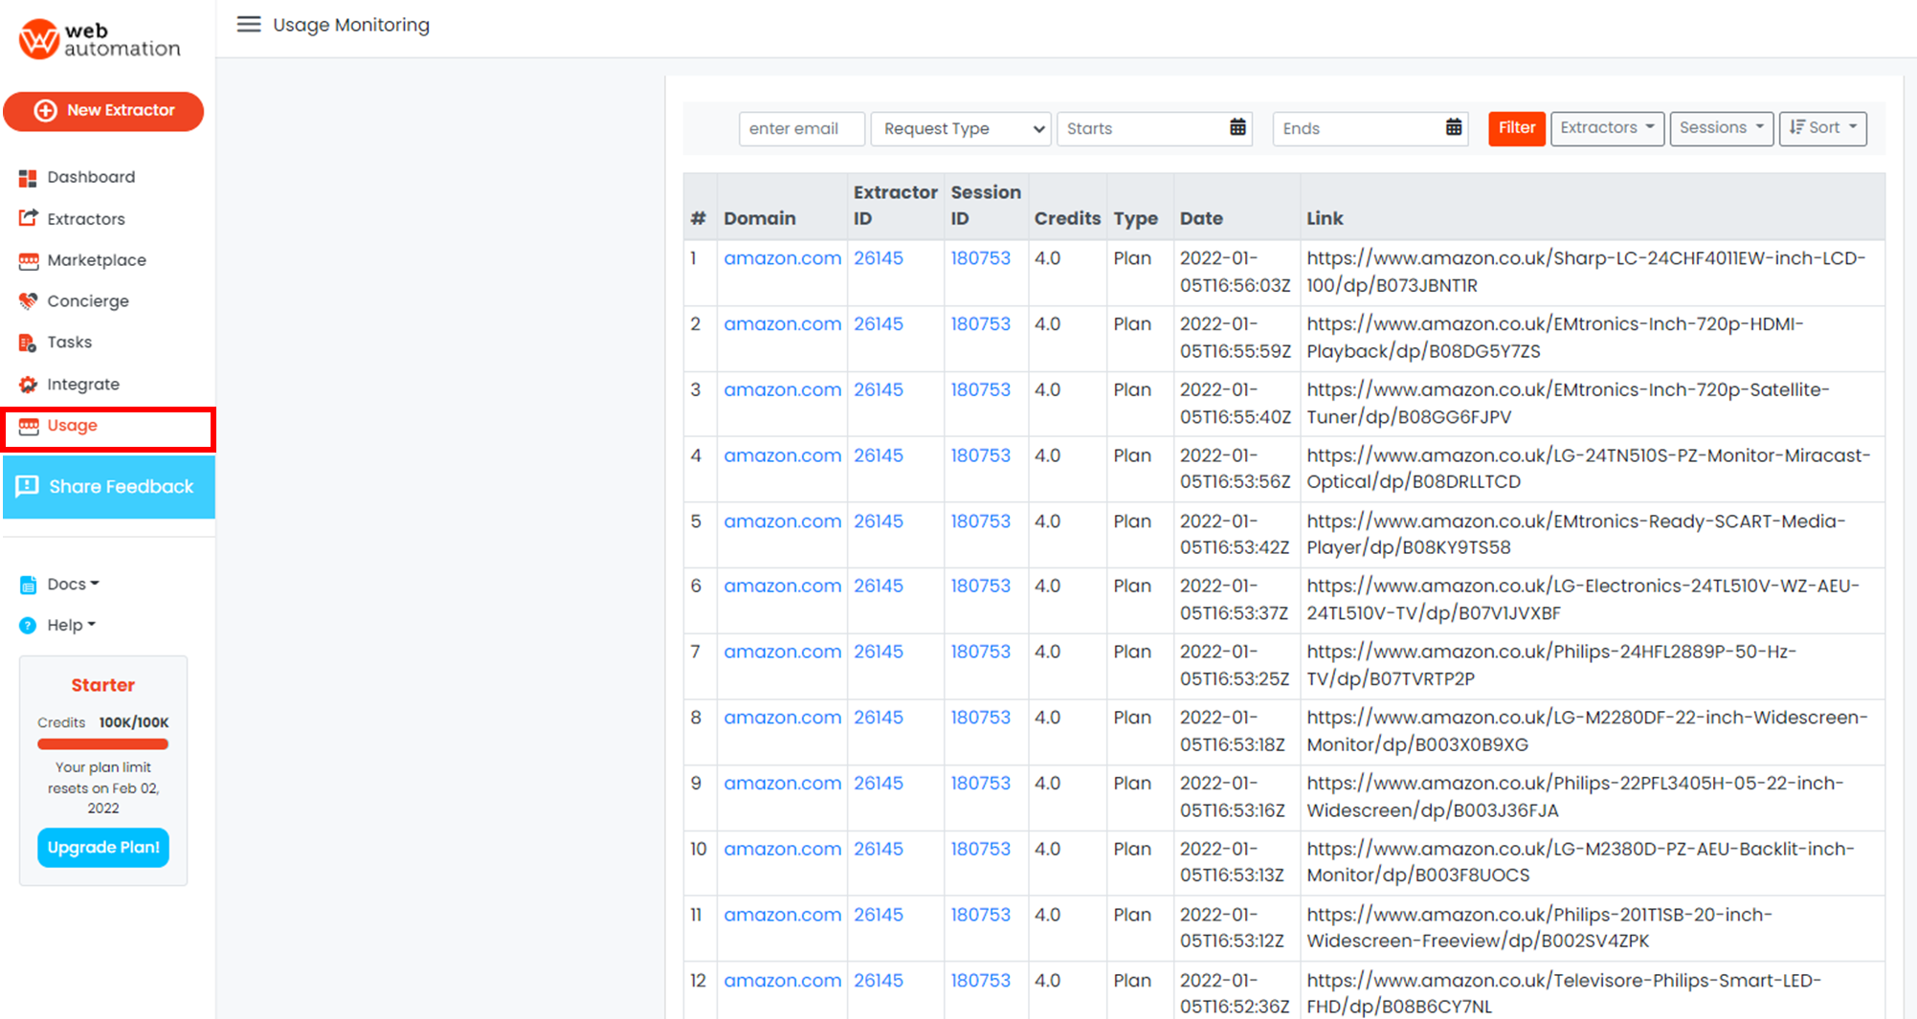Click the Credits column header
Viewport: 1917px width, 1019px height.
tap(1067, 218)
